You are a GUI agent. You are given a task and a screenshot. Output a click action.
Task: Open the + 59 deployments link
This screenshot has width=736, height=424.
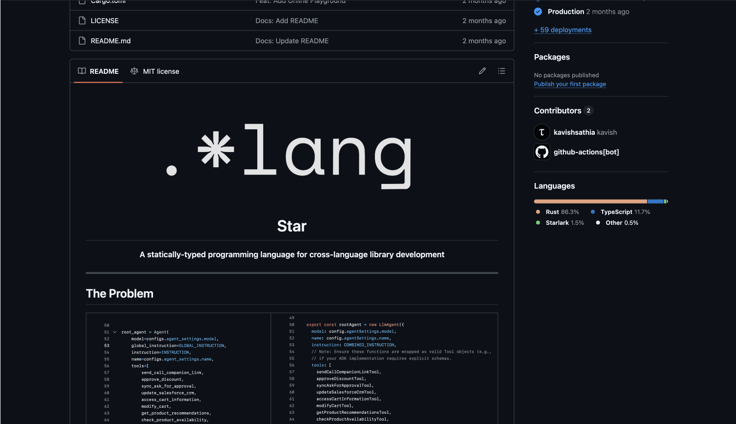[x=562, y=30]
